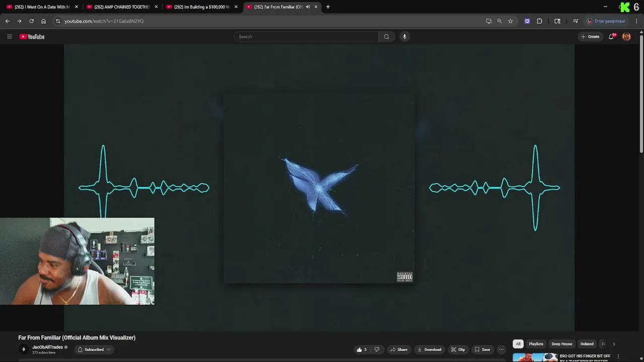Select the Deep House filter chip

pyautogui.click(x=562, y=344)
